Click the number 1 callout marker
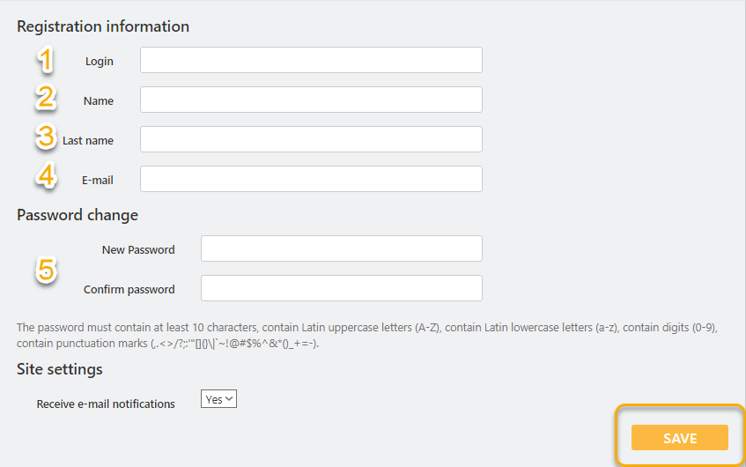 click(x=44, y=59)
